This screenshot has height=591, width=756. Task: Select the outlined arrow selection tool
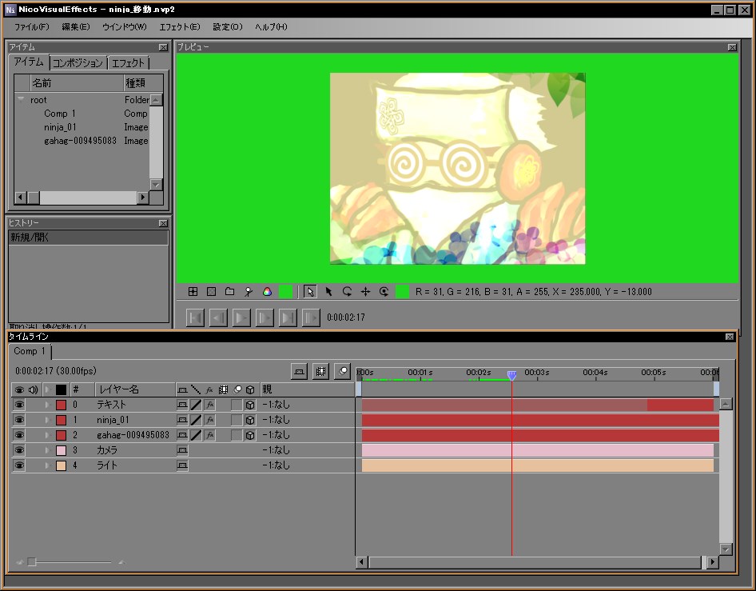[310, 291]
